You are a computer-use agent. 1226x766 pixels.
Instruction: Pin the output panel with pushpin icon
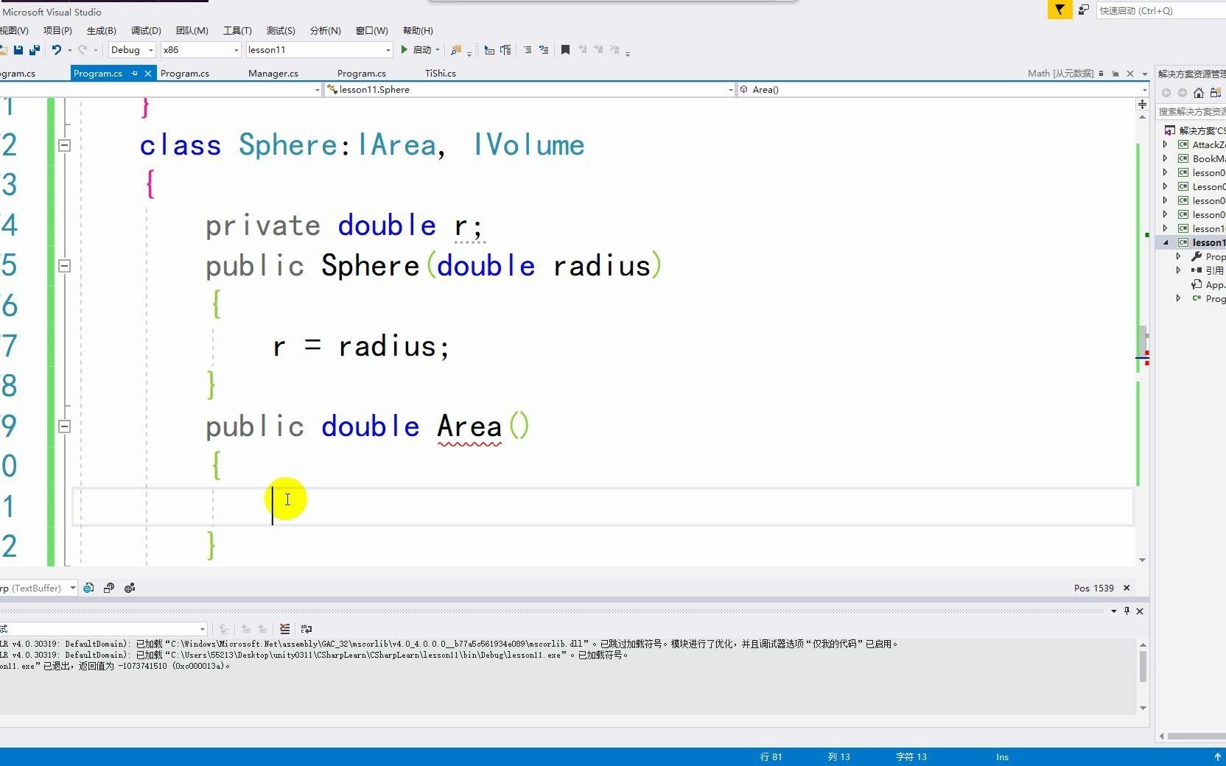point(1127,611)
